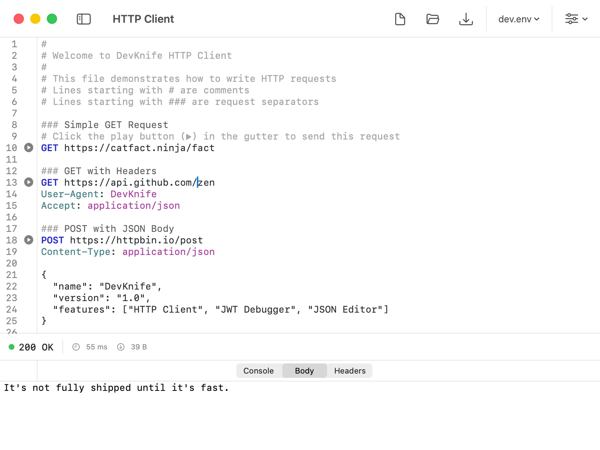Toggle the sidebar panel icon
This screenshot has height=450, width=600.
click(x=84, y=19)
